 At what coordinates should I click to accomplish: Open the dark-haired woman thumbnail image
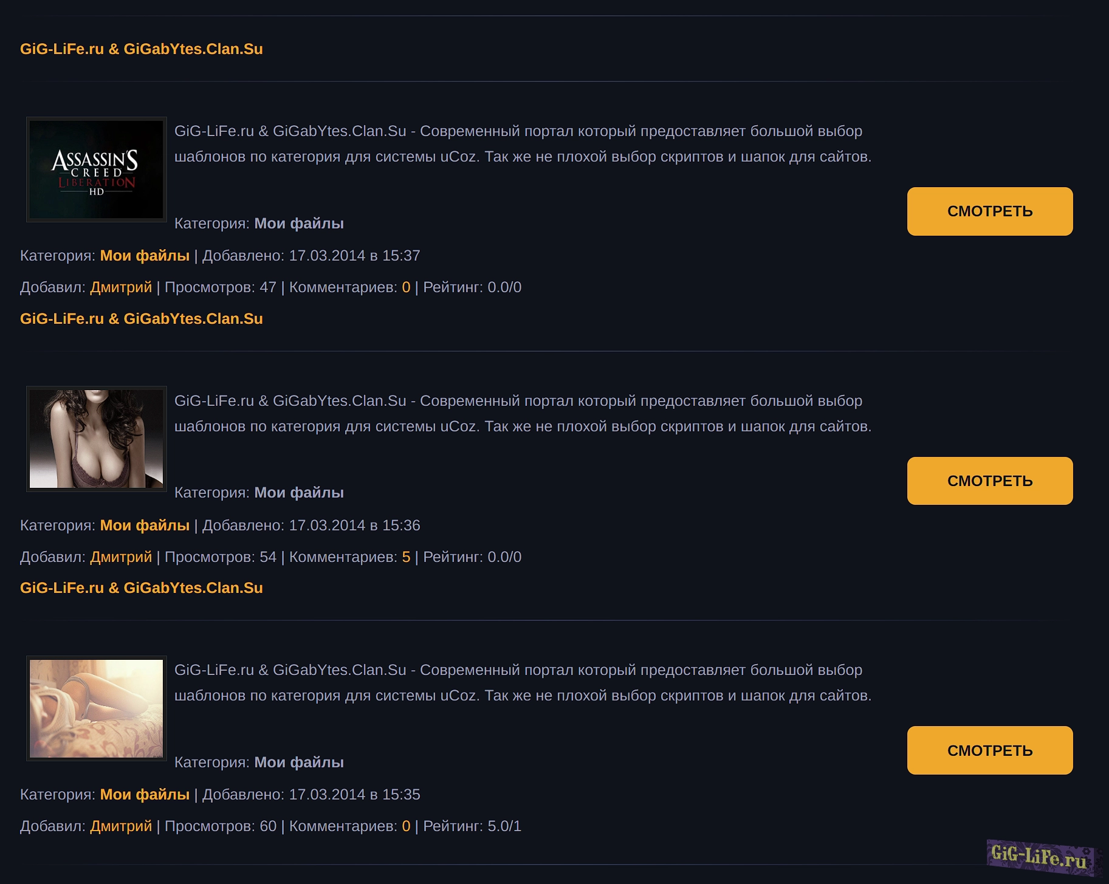(x=96, y=439)
